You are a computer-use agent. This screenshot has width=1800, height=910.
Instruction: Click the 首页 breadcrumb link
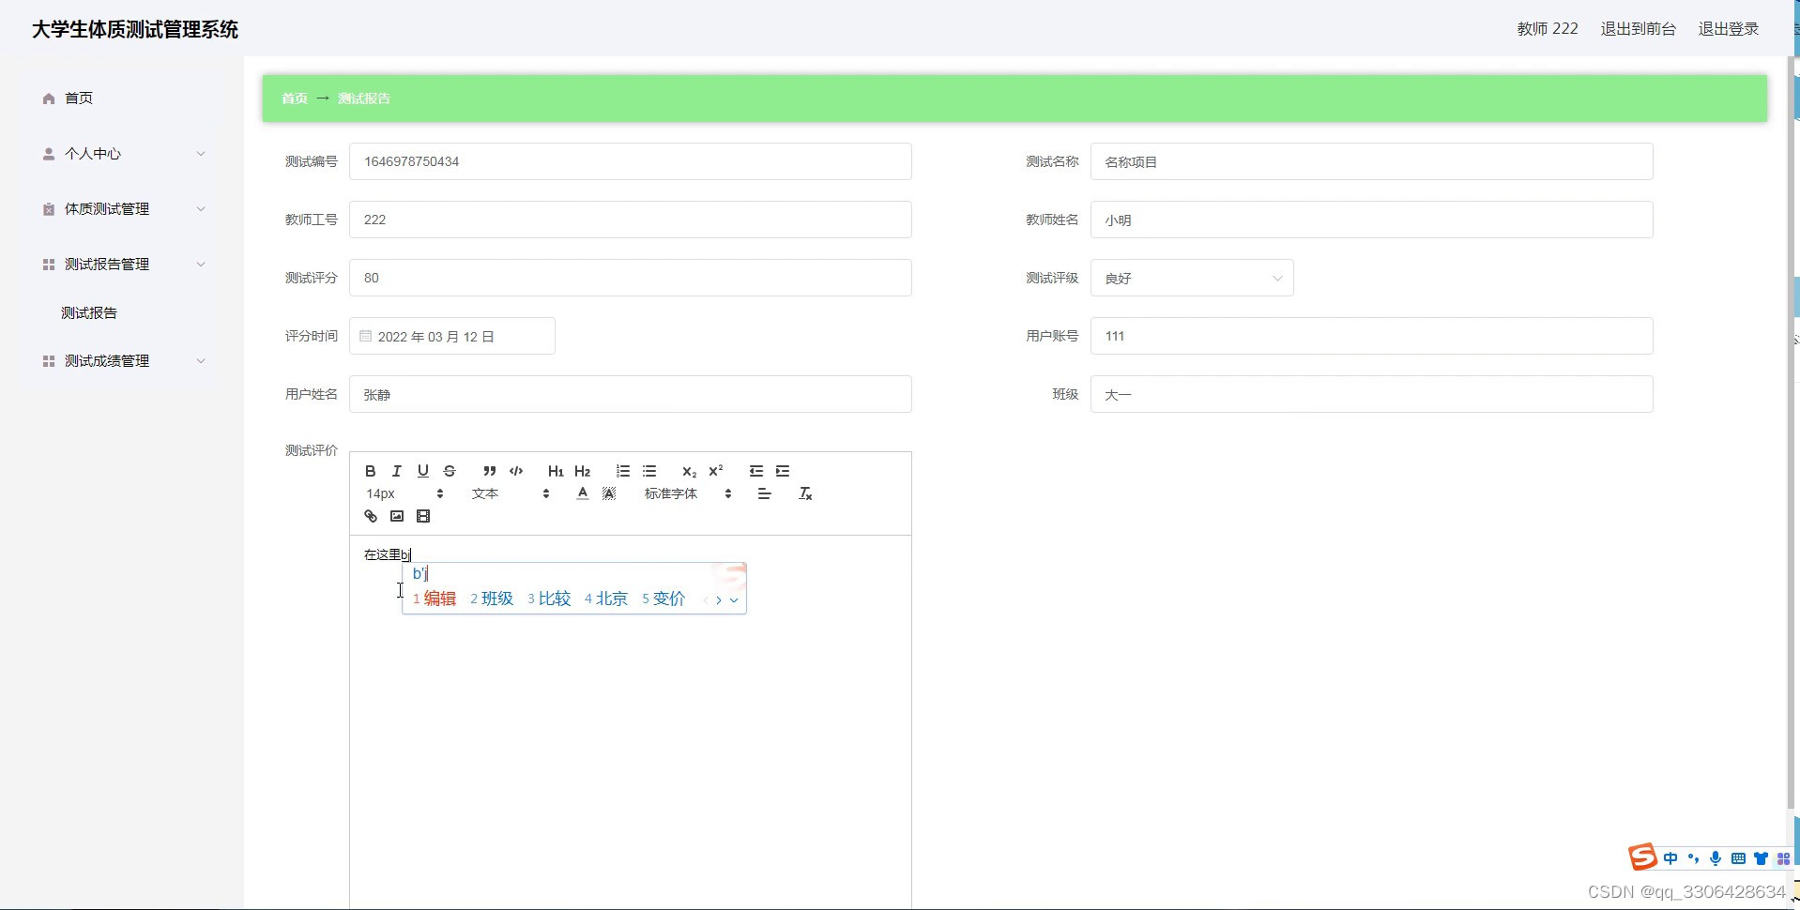294,99
